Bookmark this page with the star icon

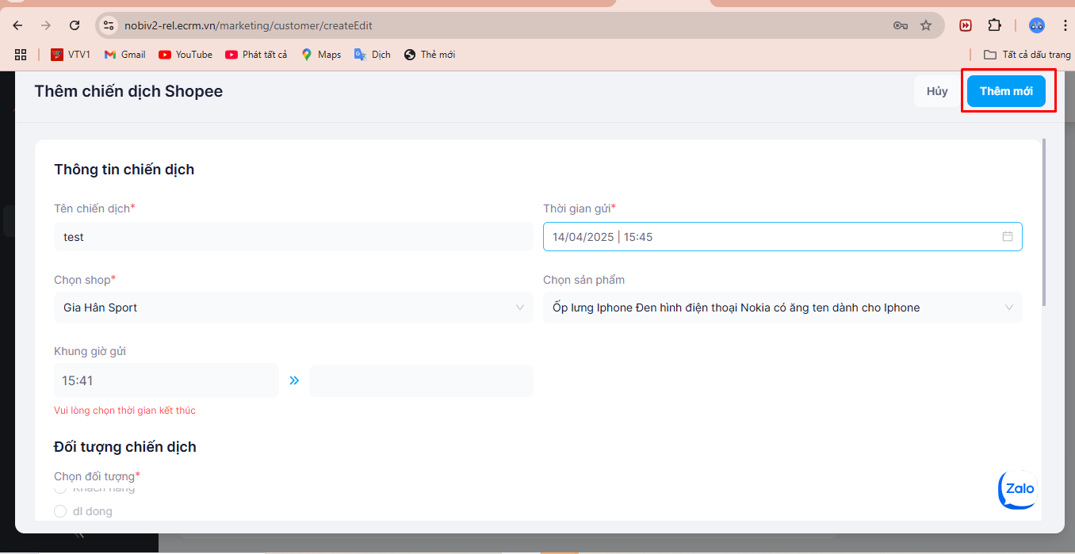925,25
